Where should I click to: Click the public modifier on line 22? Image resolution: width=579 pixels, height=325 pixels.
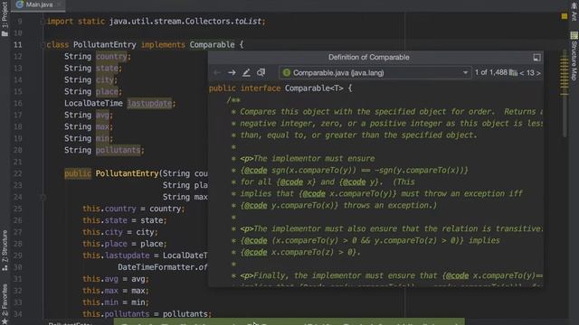pyautogui.click(x=78, y=173)
